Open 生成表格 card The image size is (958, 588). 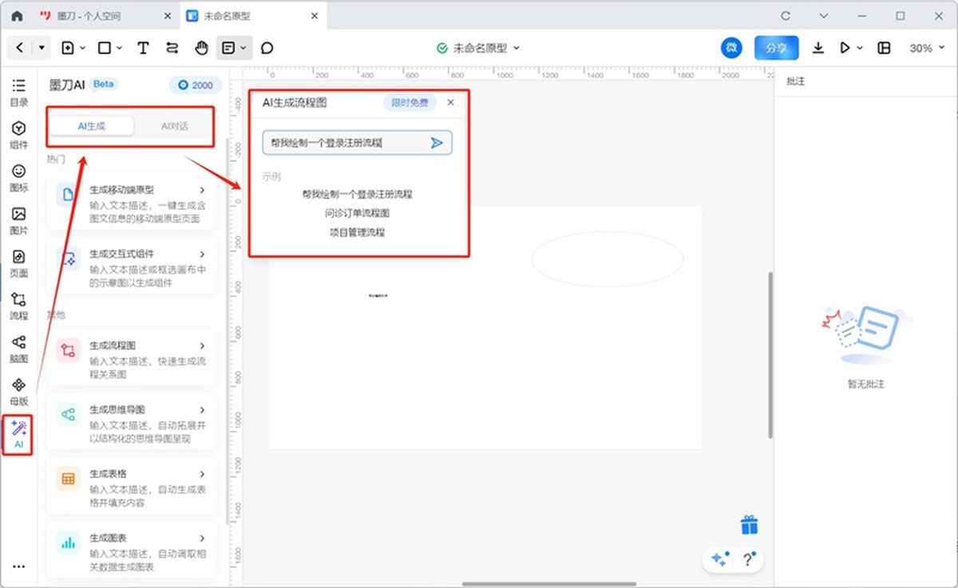coord(132,486)
